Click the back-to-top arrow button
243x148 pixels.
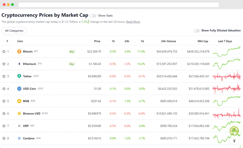[234, 141]
